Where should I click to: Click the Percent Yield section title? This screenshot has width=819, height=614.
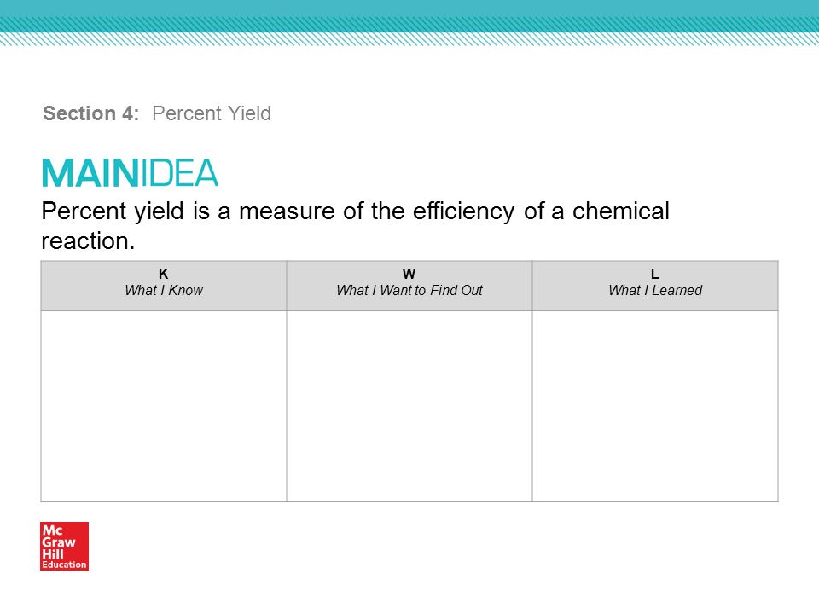[x=212, y=113]
